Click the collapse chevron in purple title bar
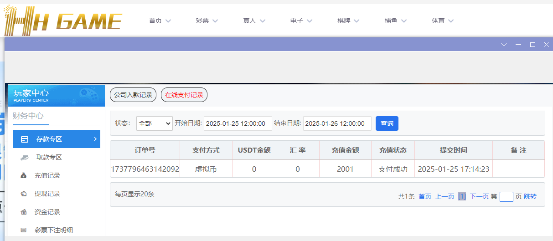This screenshot has width=553, height=241. (504, 45)
